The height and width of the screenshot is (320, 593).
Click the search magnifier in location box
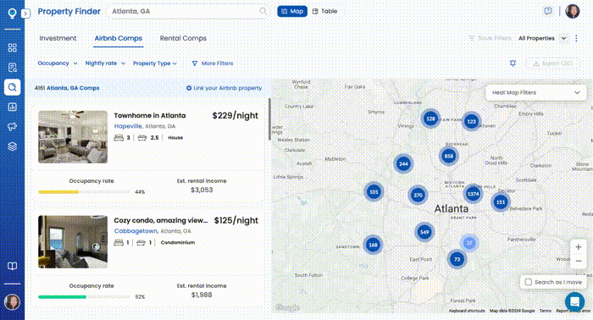[263, 11]
